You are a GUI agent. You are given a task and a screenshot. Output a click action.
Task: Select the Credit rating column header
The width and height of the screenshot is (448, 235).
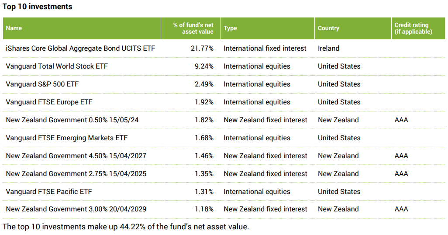tap(411, 28)
